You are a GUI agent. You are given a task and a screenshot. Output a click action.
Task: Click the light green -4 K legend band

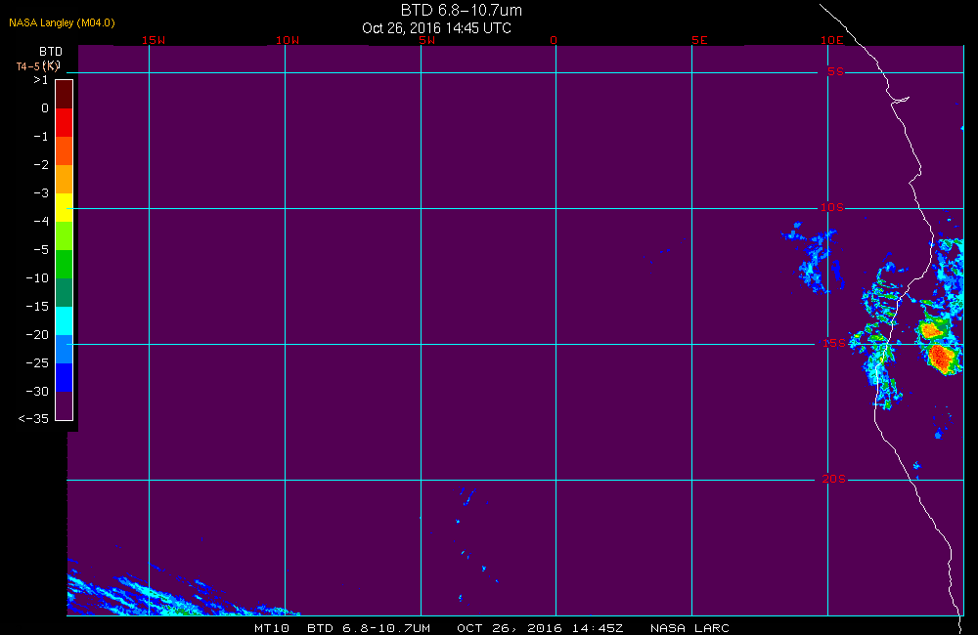pyautogui.click(x=65, y=235)
